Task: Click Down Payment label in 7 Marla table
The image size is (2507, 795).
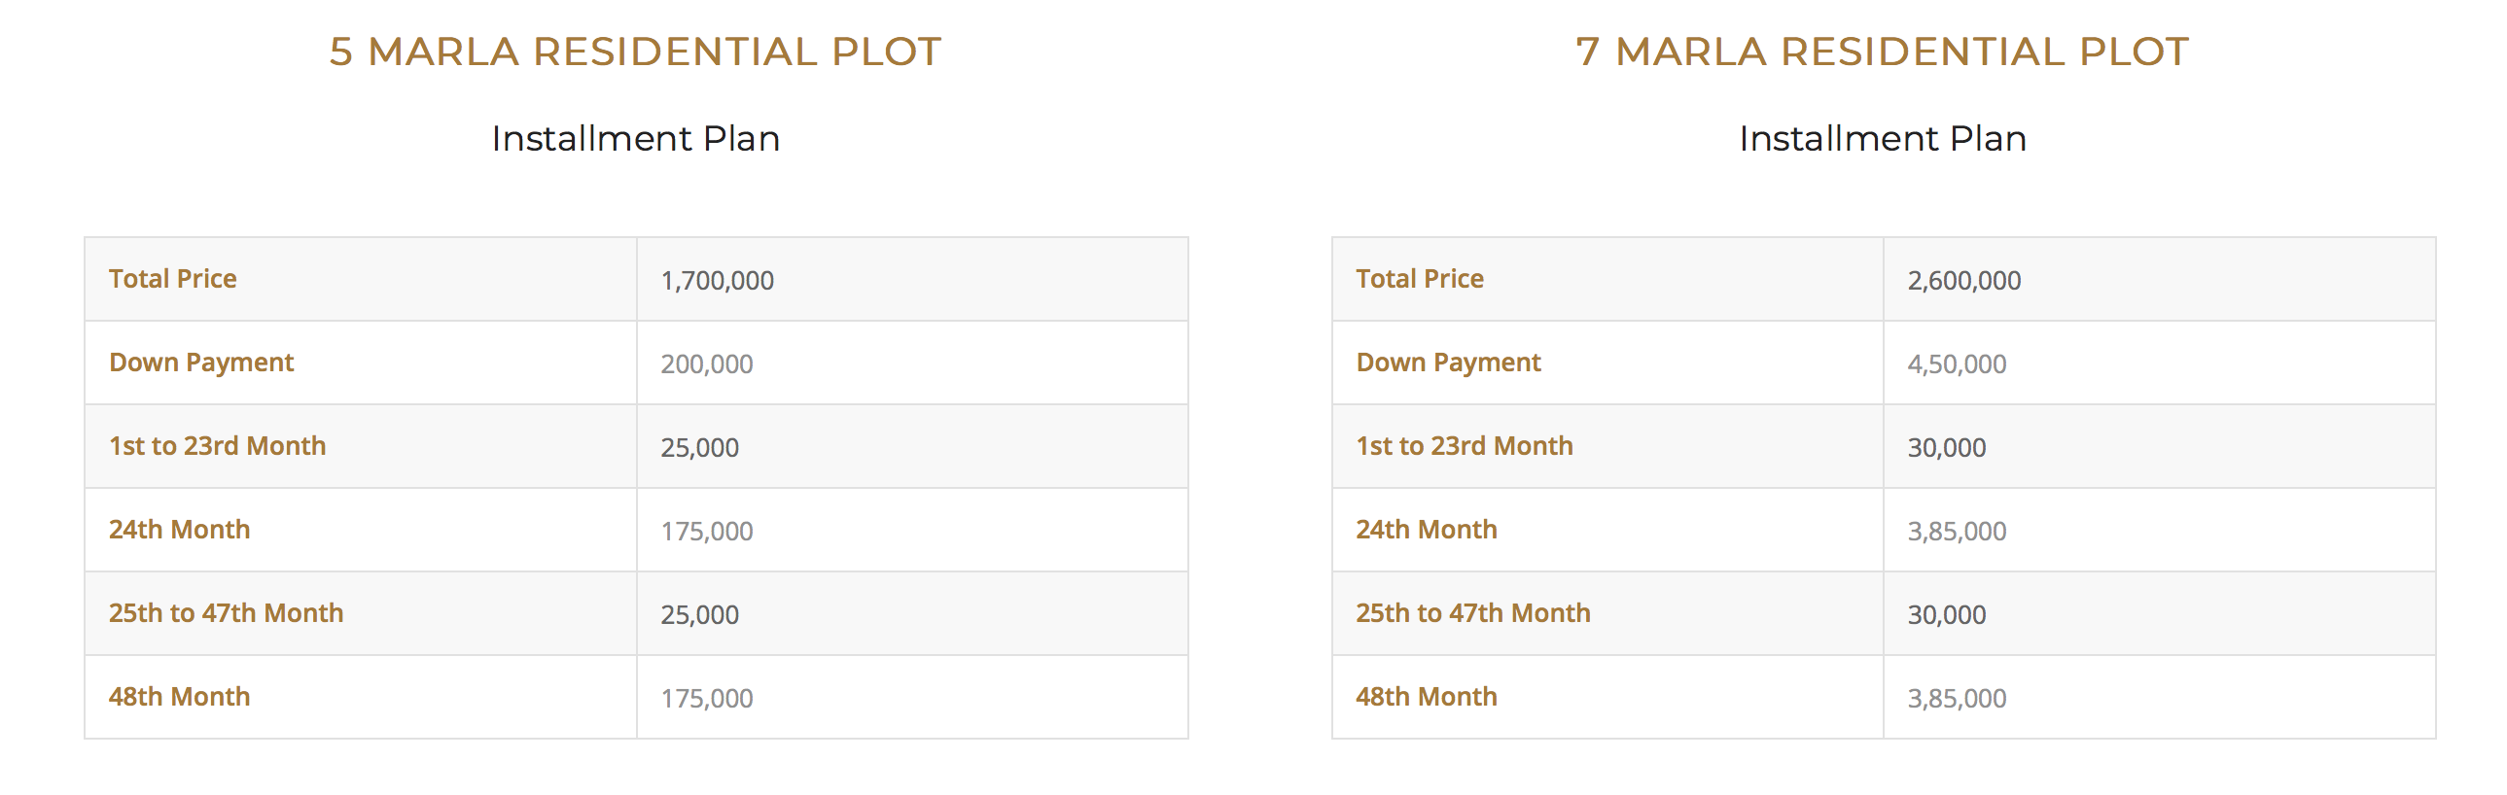Action: point(1448,363)
